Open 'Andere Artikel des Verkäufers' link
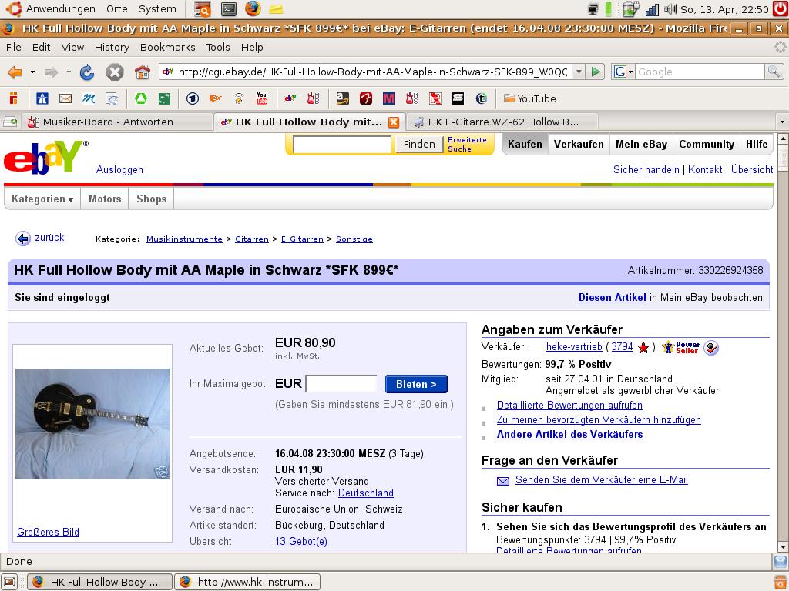789x591 pixels. (569, 434)
